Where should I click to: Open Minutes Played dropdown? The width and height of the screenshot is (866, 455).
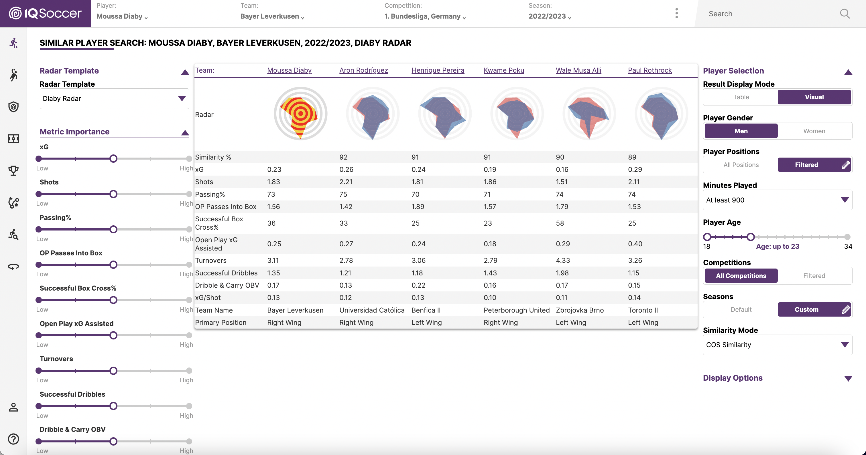[x=777, y=200]
